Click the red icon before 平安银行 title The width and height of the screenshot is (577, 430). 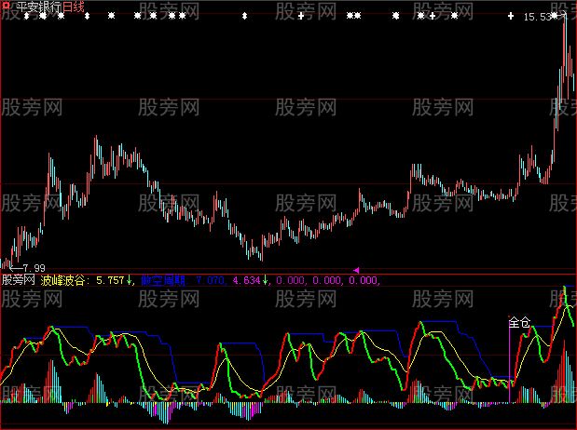(7, 7)
